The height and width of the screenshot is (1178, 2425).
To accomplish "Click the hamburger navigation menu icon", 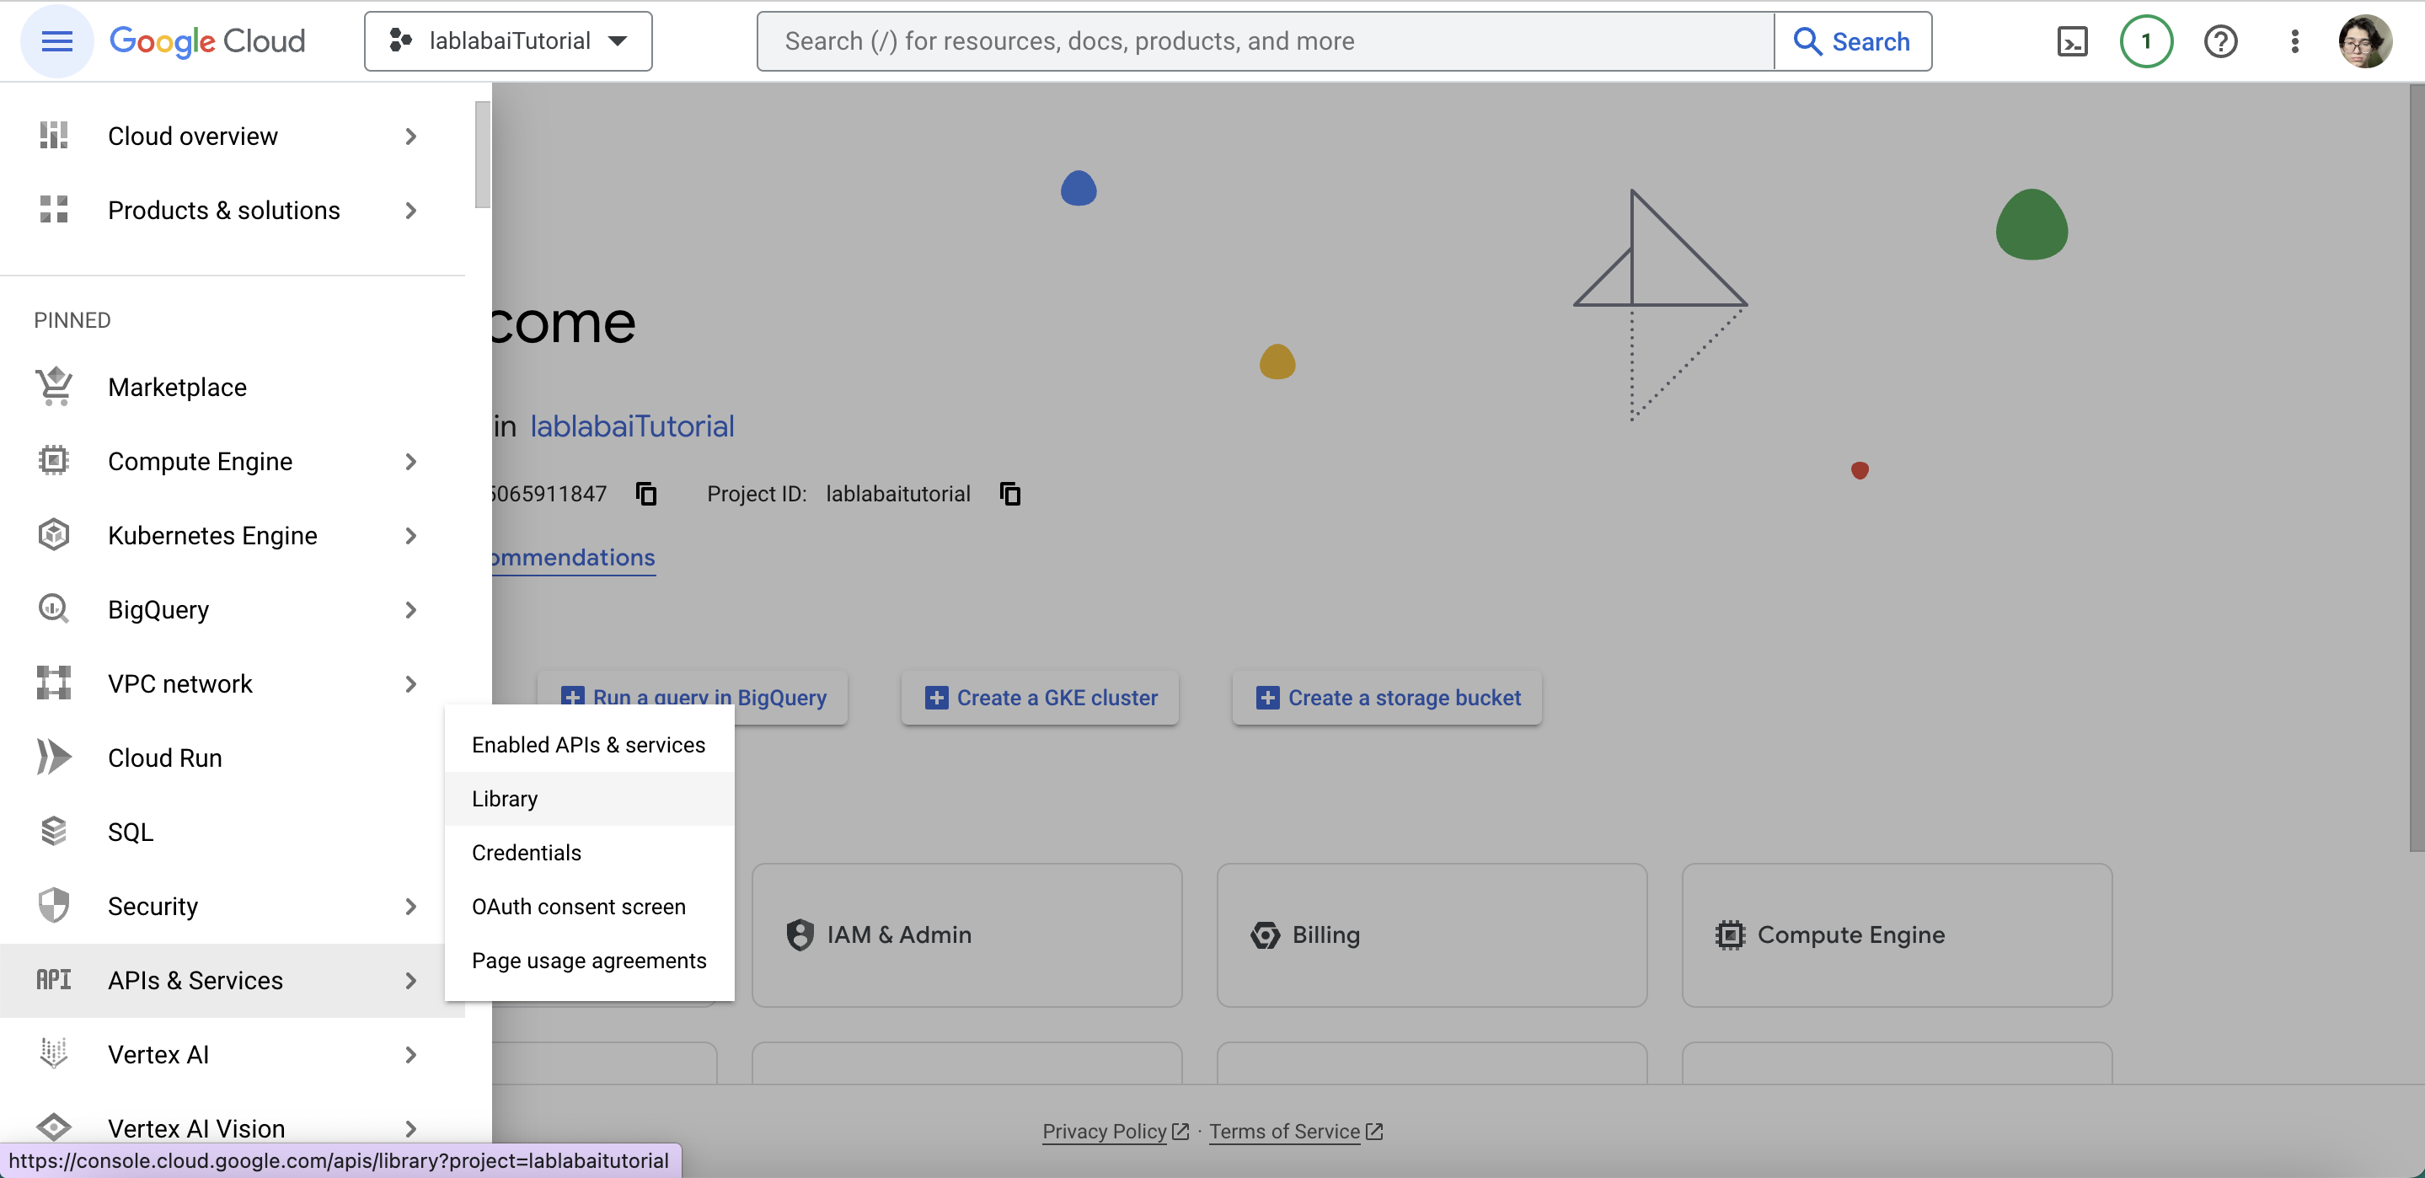I will coord(56,41).
